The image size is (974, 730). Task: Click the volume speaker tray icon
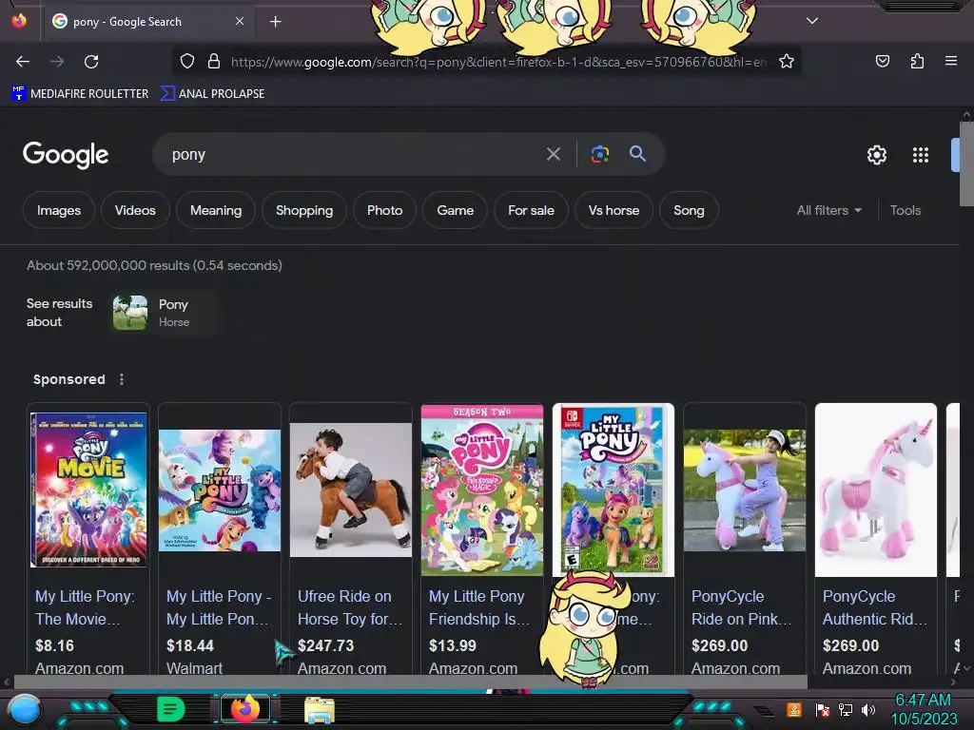click(868, 709)
